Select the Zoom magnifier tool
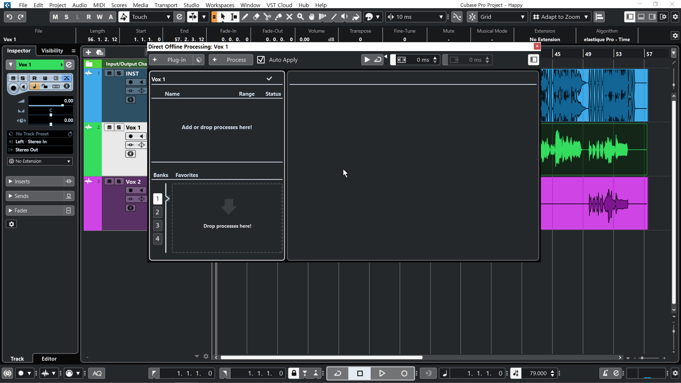Screen dimensions: 681x383 point(300,17)
